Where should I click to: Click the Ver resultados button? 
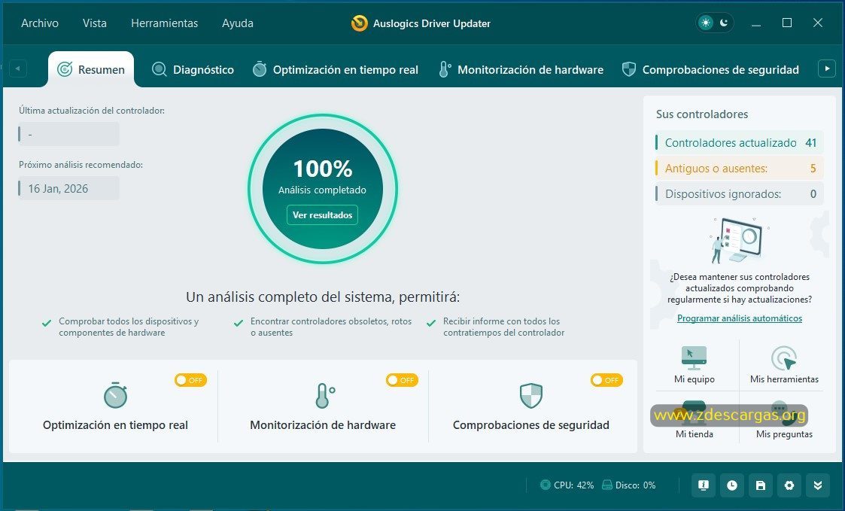coord(322,215)
